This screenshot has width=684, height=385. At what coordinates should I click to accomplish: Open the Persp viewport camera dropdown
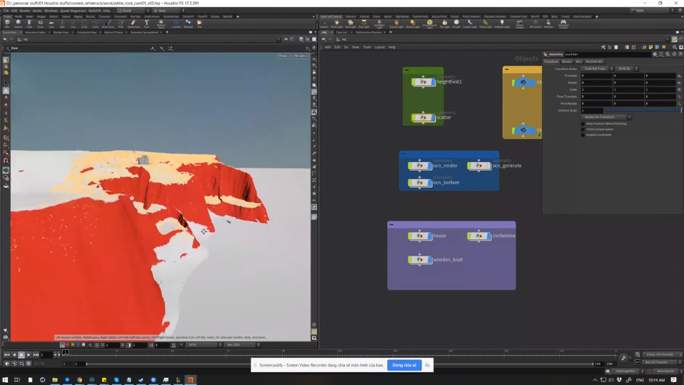pyautogui.click(x=283, y=56)
